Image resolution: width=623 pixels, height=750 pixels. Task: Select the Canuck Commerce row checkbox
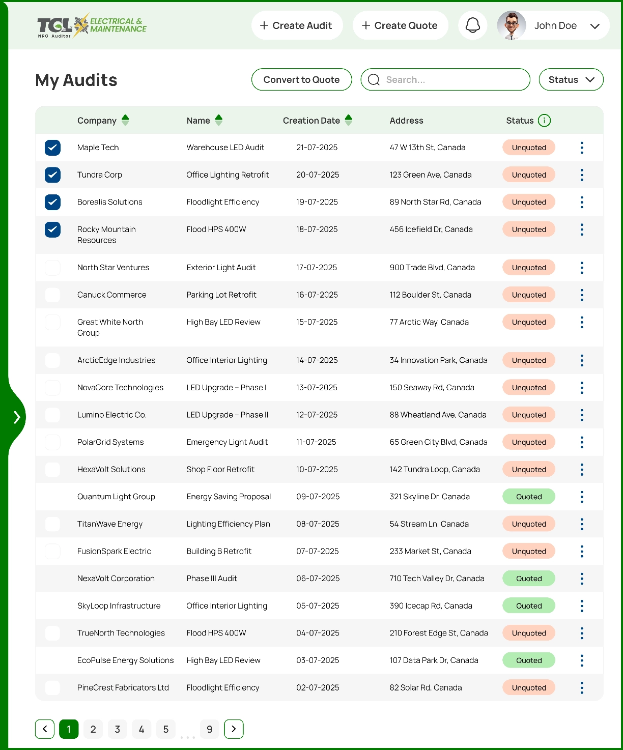(52, 295)
